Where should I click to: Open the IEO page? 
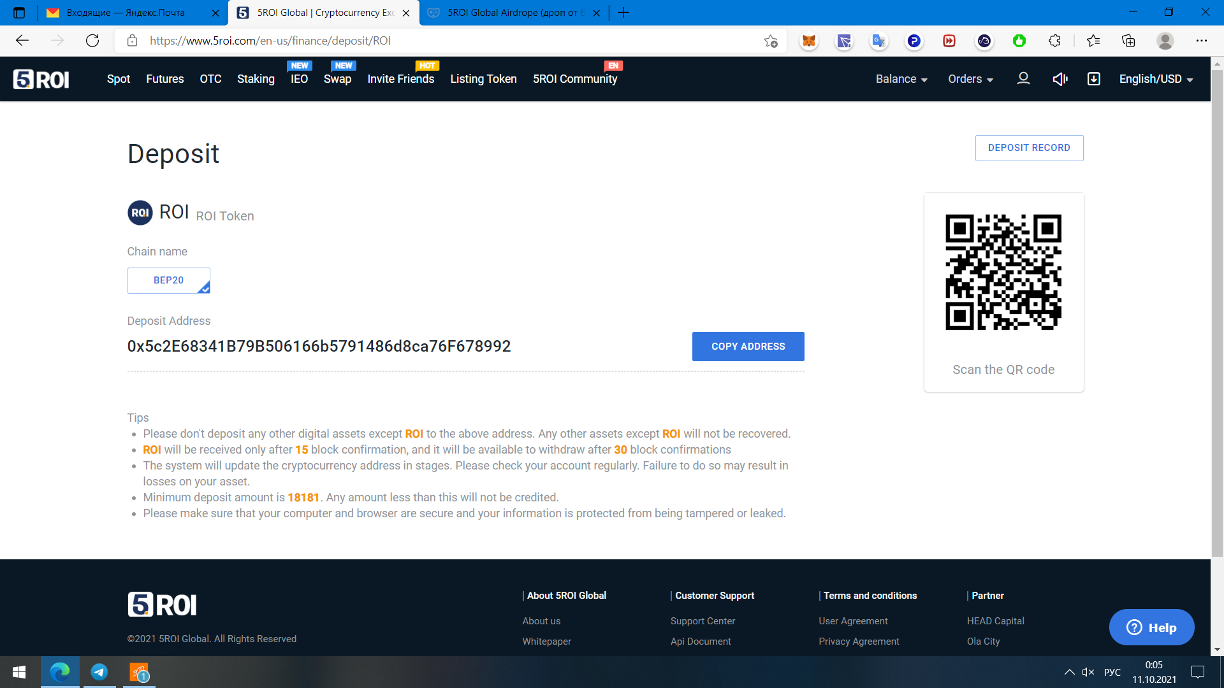pos(299,79)
